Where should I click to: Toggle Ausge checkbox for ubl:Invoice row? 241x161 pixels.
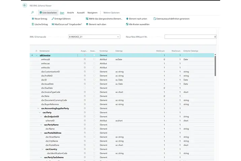(85, 55)
